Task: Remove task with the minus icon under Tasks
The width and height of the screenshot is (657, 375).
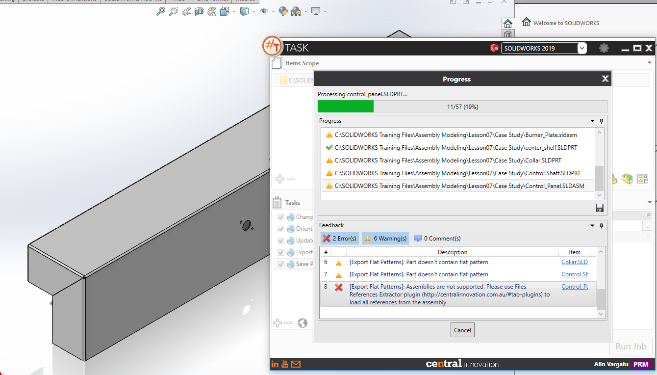Action: pos(288,323)
